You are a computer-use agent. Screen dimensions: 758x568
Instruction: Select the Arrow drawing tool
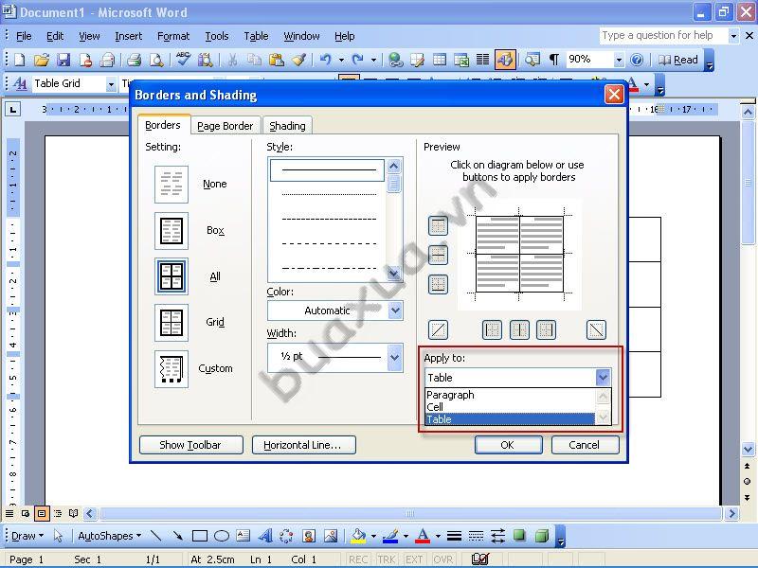pos(177,536)
